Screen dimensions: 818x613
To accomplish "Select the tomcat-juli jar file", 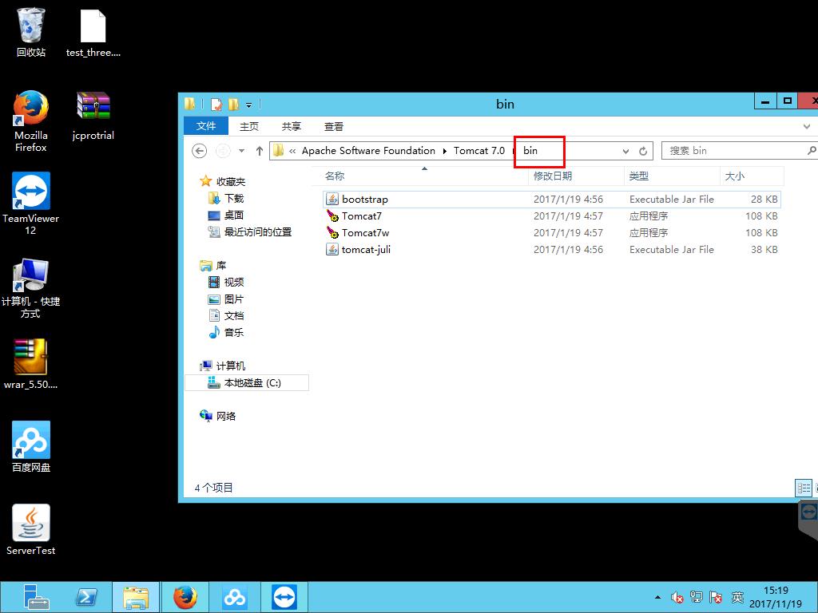I will pyautogui.click(x=551, y=249).
